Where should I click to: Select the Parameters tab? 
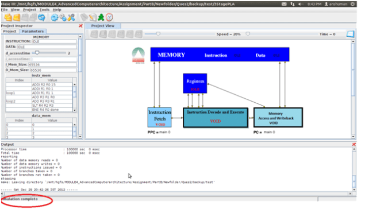coord(33,32)
